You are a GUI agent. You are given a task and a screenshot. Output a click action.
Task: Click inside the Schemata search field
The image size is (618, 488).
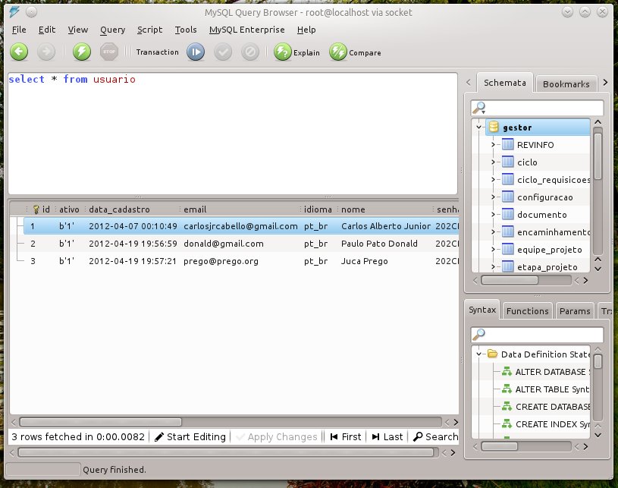[537, 107]
